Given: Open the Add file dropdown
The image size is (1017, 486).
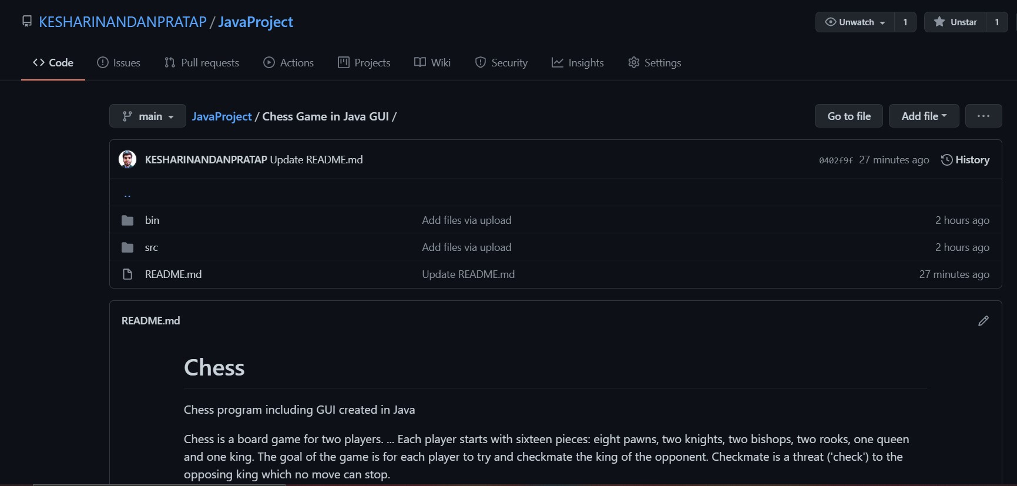Looking at the screenshot, I should [924, 116].
